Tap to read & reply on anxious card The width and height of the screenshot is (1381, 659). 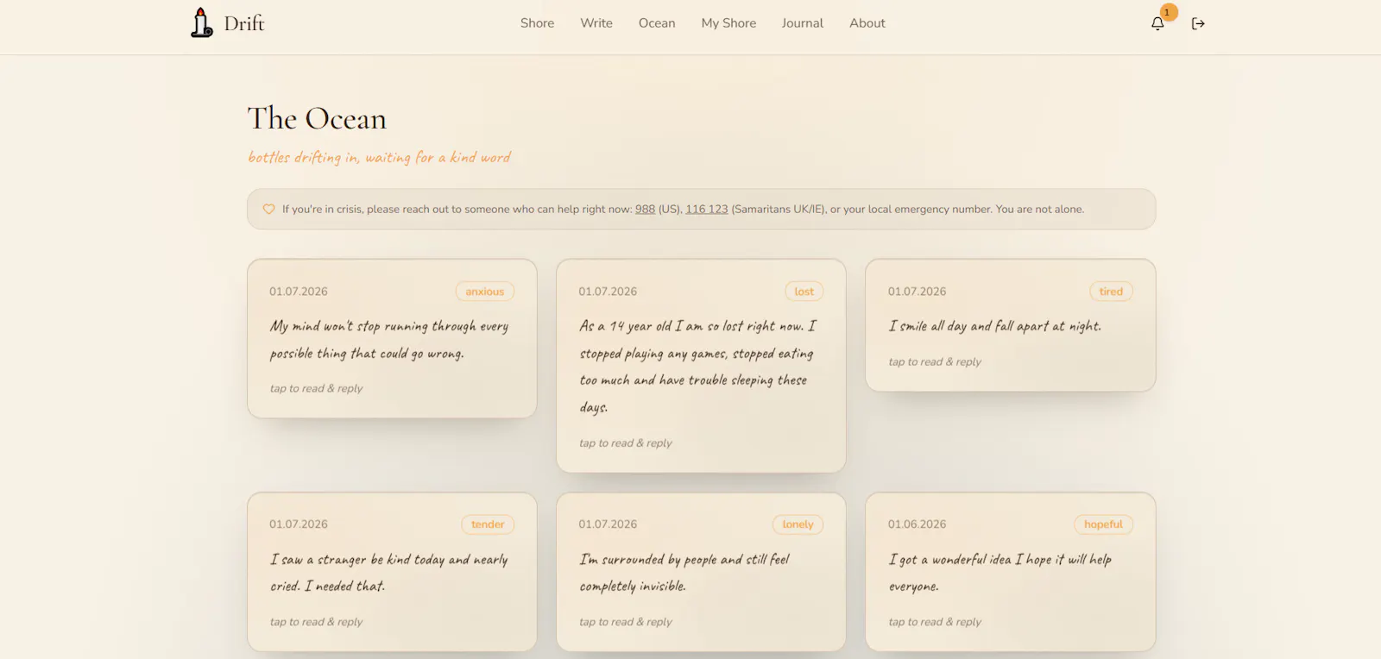pos(316,388)
